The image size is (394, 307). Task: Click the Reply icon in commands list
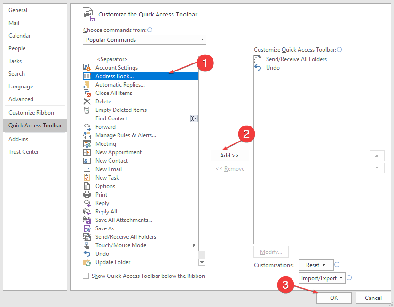(x=87, y=203)
